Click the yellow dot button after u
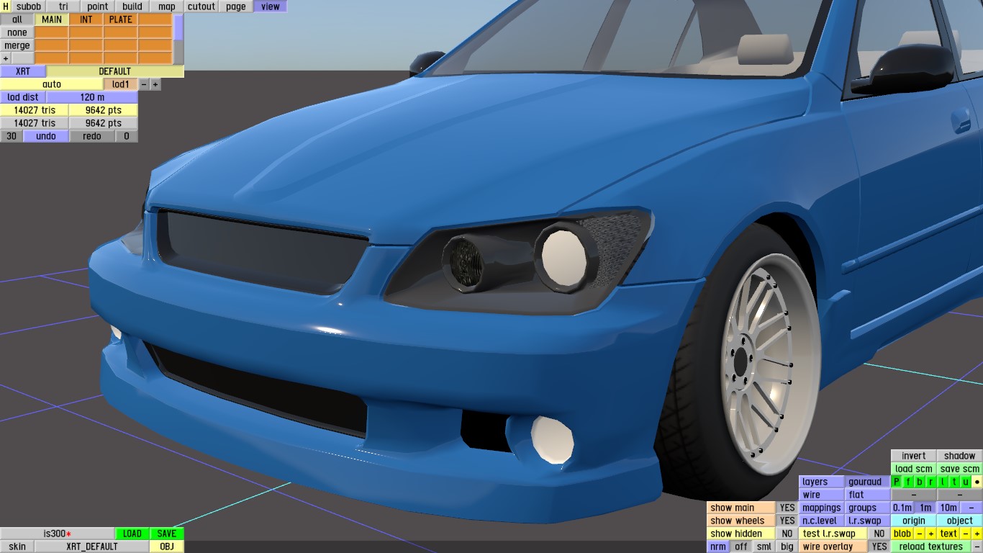Screen dimensions: 983x553 coord(977,482)
